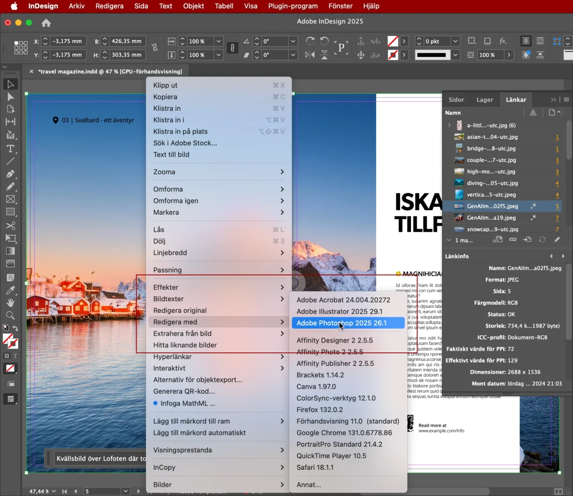
Task: Open scale X percentage dropdown
Action: (219, 42)
